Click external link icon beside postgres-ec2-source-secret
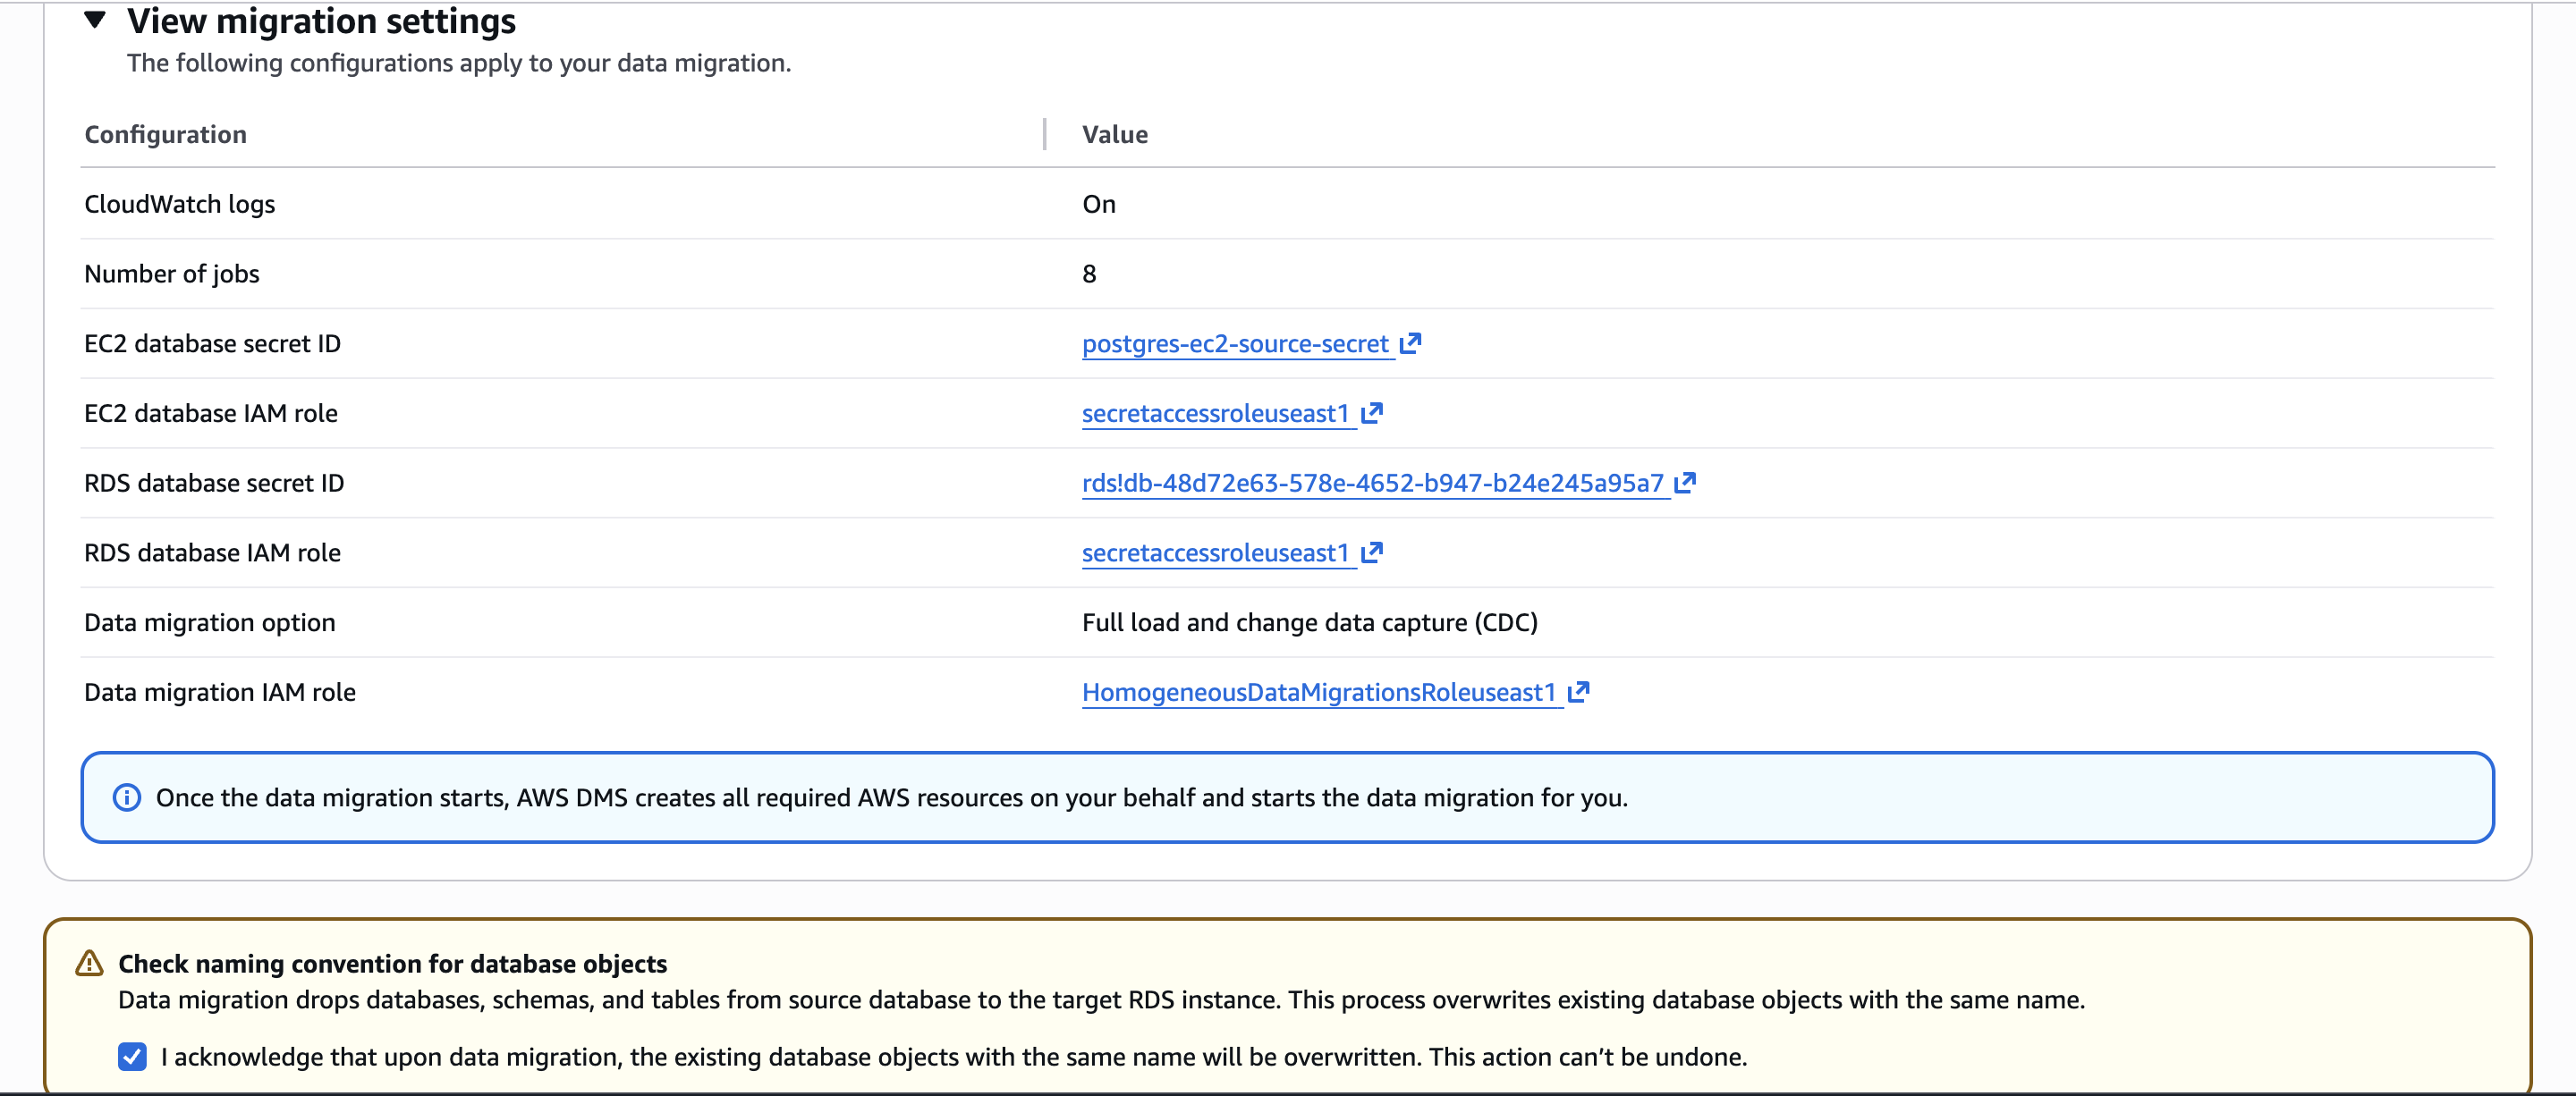The width and height of the screenshot is (2576, 1096). tap(1410, 342)
